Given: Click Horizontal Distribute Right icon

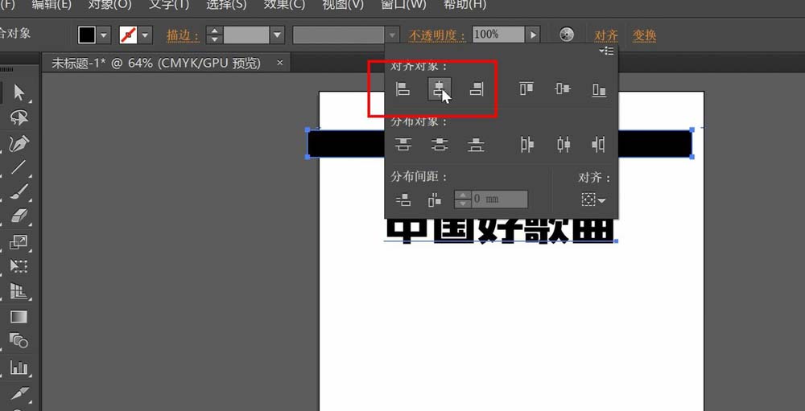Looking at the screenshot, I should [599, 146].
